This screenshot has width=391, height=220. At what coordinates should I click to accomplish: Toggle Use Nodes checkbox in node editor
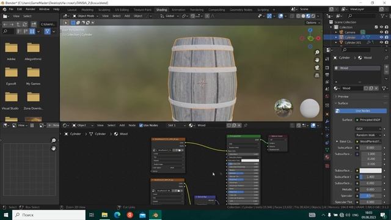pyautogui.click(x=141, y=125)
